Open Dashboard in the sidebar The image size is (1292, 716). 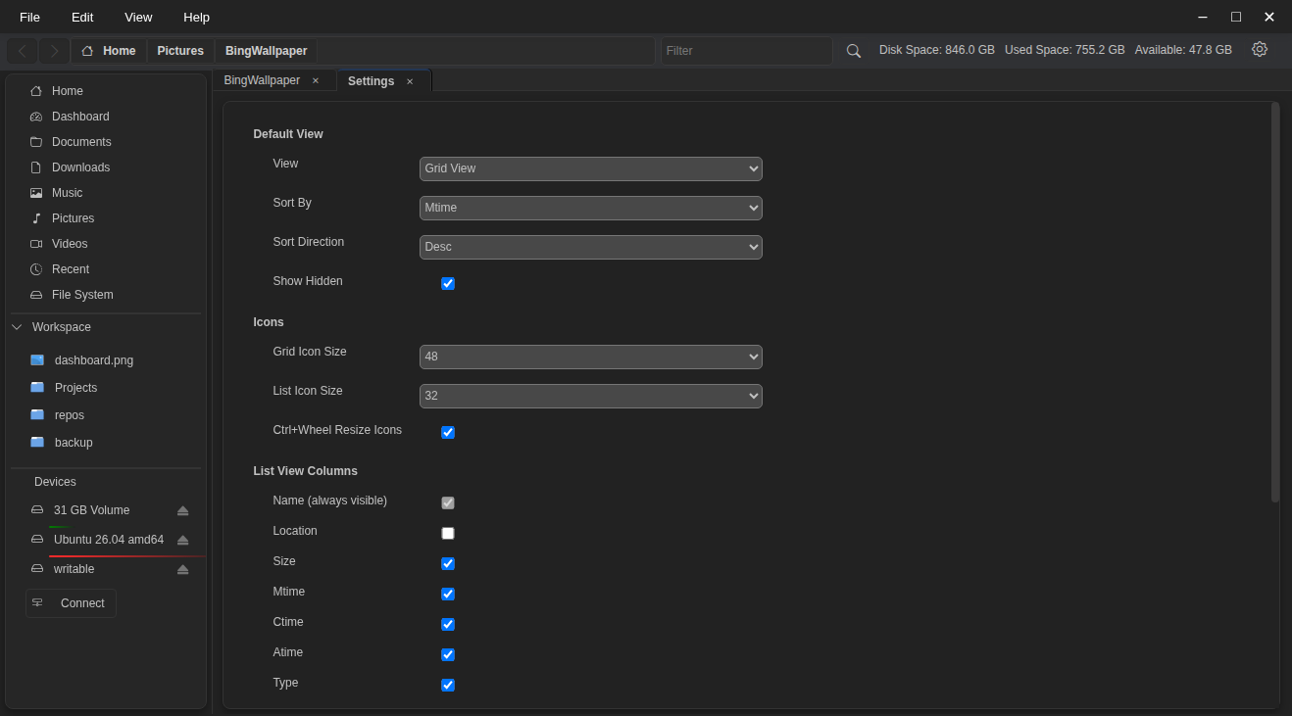(80, 117)
